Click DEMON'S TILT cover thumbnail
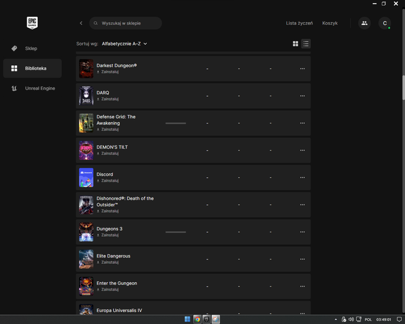Image resolution: width=405 pixels, height=324 pixels. [86, 151]
